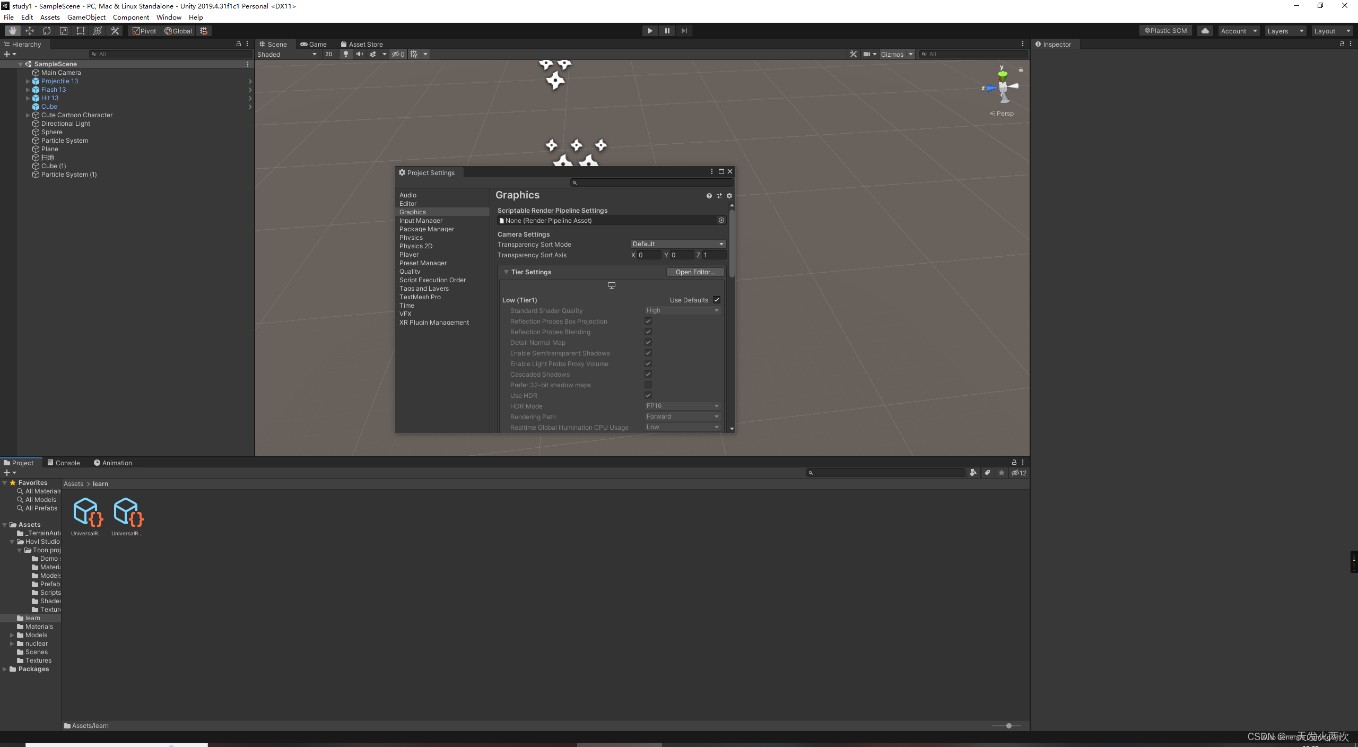Screen dimensions: 1358x747
Task: Toggle Use Defaults checkbox for Low Tier1
Action: tap(717, 300)
